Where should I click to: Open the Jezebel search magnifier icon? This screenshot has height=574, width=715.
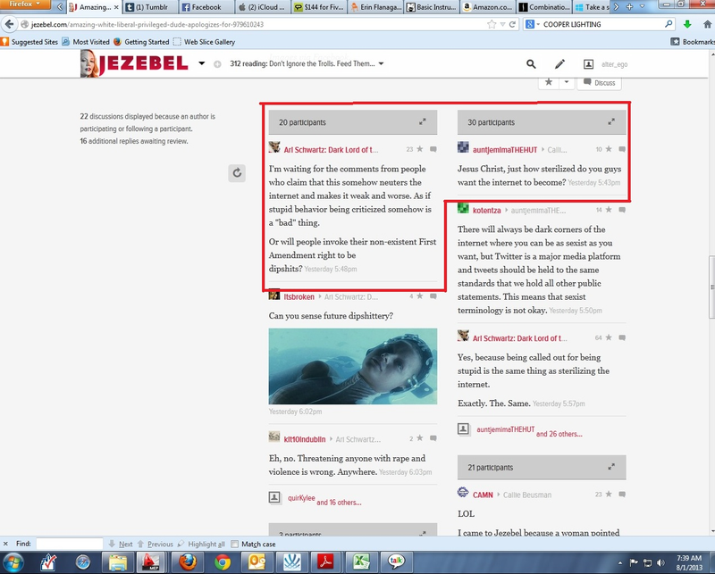point(531,64)
